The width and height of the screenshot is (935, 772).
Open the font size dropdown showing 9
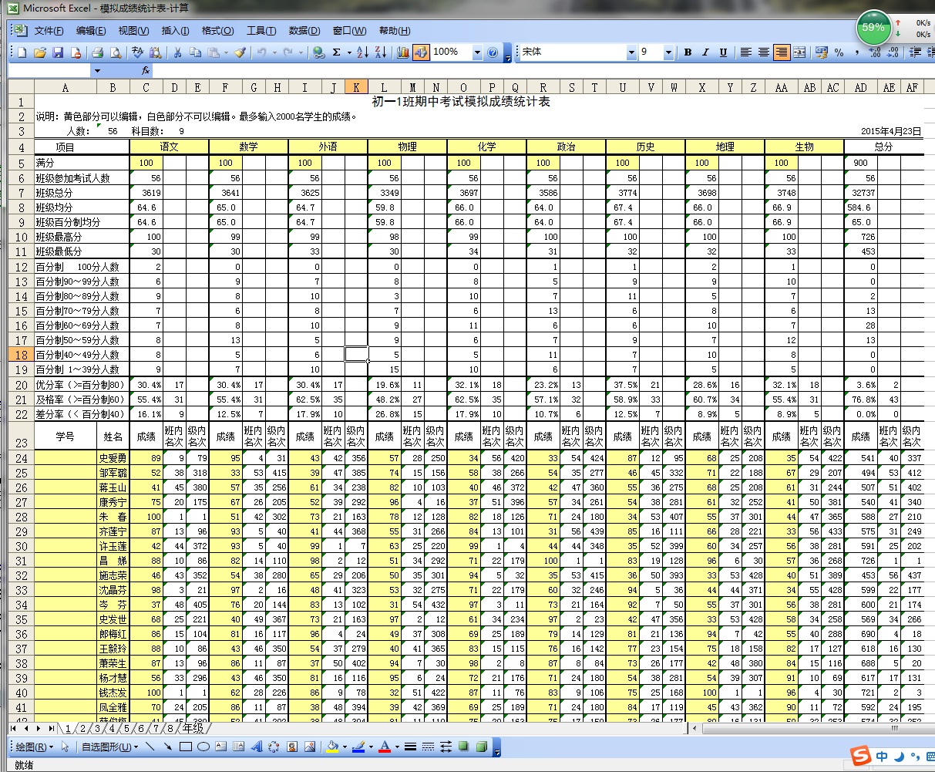coord(668,52)
